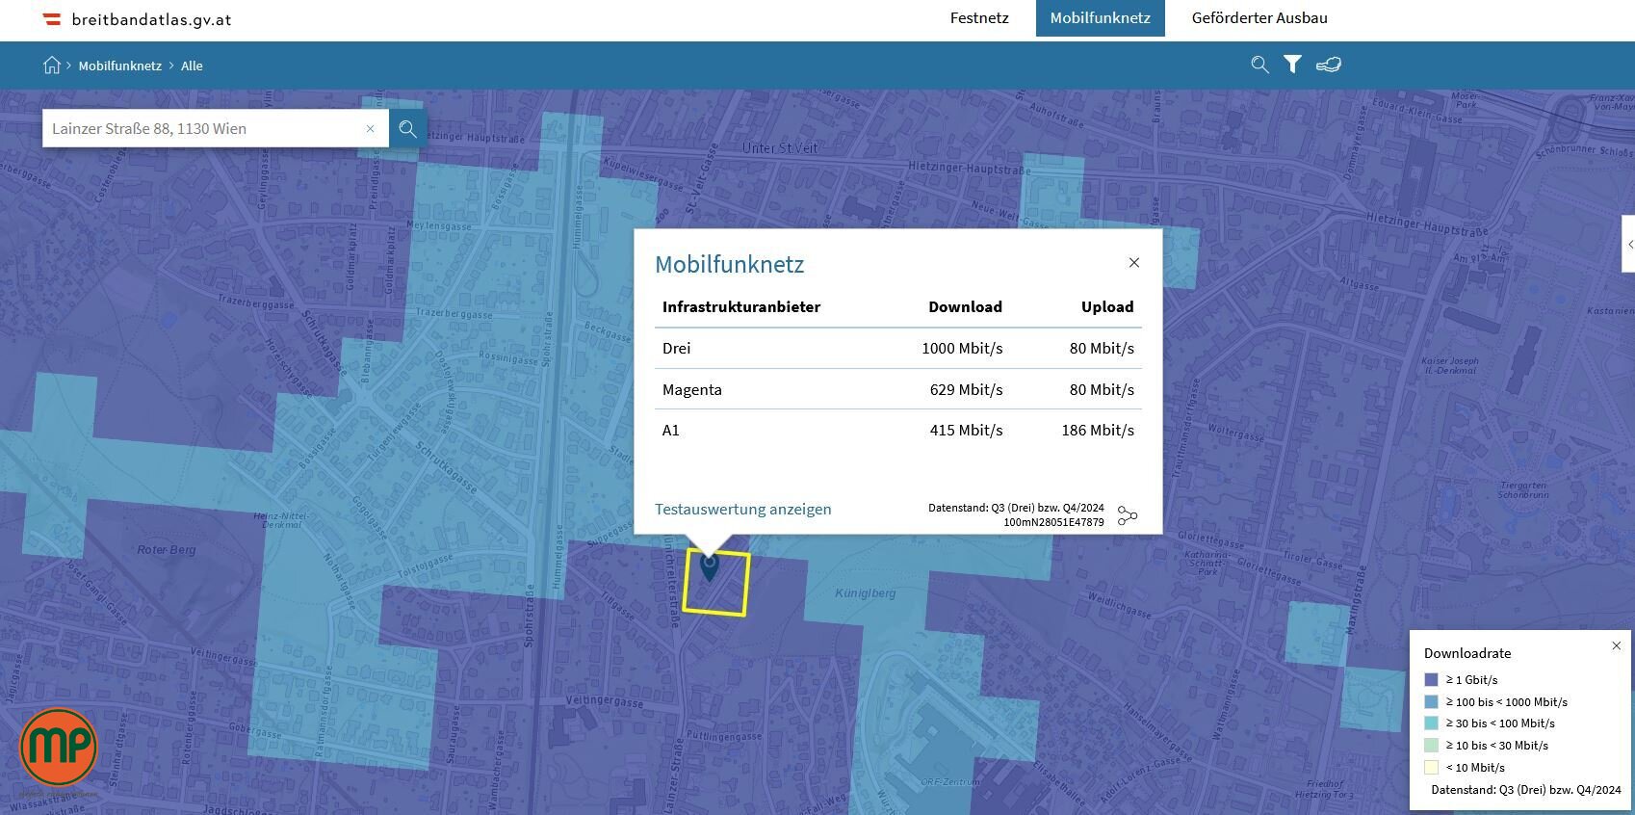Click the 1000 Mbit/s download value
The image size is (1635, 815).
point(962,348)
